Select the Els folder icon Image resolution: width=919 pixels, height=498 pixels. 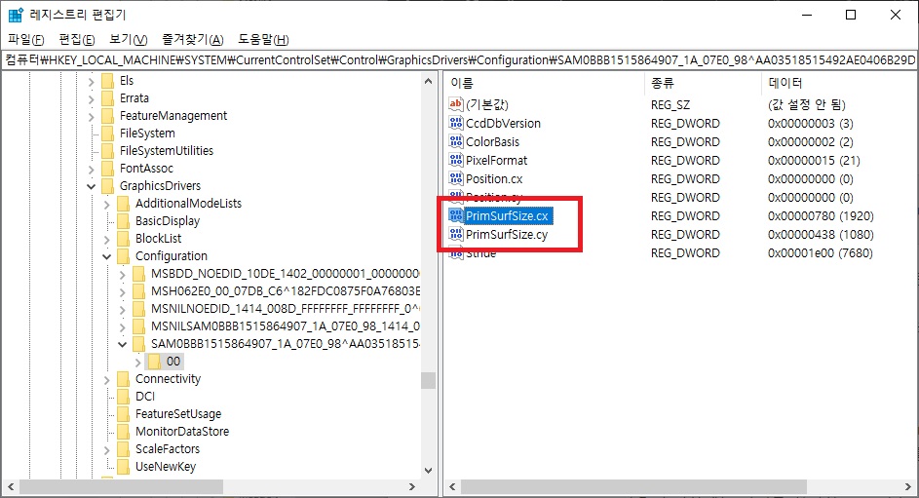108,80
